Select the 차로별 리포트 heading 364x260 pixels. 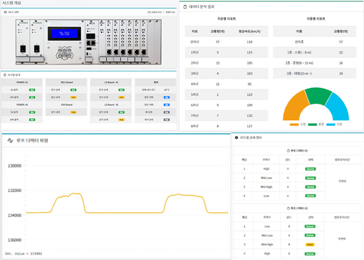[226, 19]
